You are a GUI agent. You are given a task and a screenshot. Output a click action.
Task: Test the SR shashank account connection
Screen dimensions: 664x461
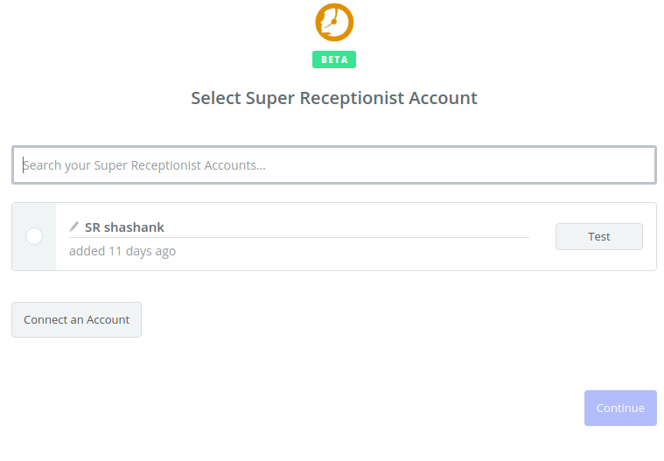[x=599, y=237]
